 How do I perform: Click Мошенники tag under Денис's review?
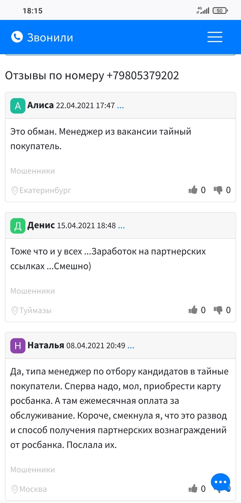coord(33,291)
